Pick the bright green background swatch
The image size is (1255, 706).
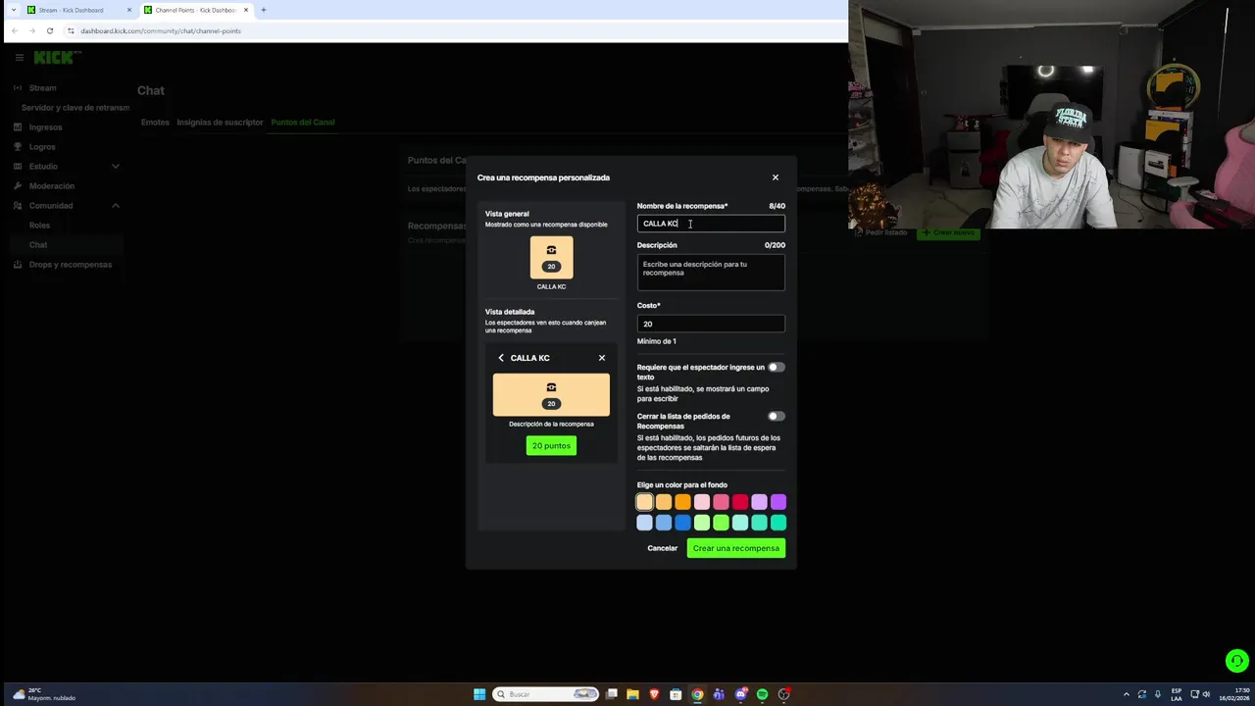721,523
